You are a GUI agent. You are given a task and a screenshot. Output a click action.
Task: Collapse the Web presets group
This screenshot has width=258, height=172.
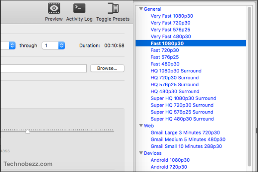pyautogui.click(x=141, y=125)
